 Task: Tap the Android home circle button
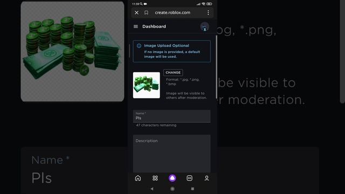point(172,189)
